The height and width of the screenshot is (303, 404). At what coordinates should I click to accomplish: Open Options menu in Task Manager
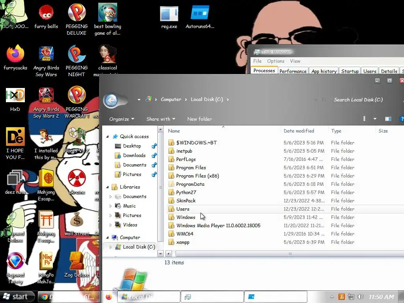276,61
